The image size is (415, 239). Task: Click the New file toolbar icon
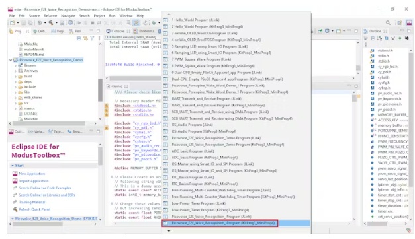pos(12,23)
